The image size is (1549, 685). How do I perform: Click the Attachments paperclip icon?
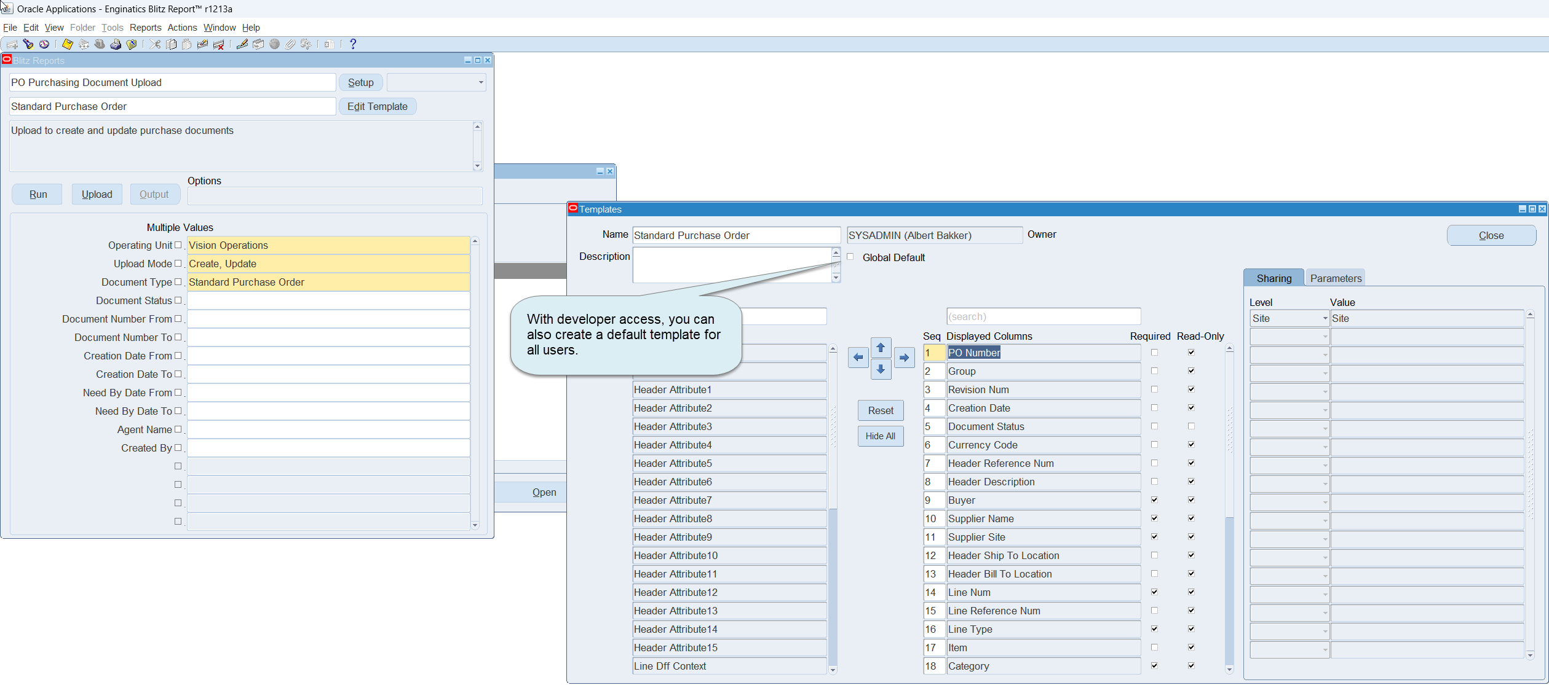[x=290, y=44]
